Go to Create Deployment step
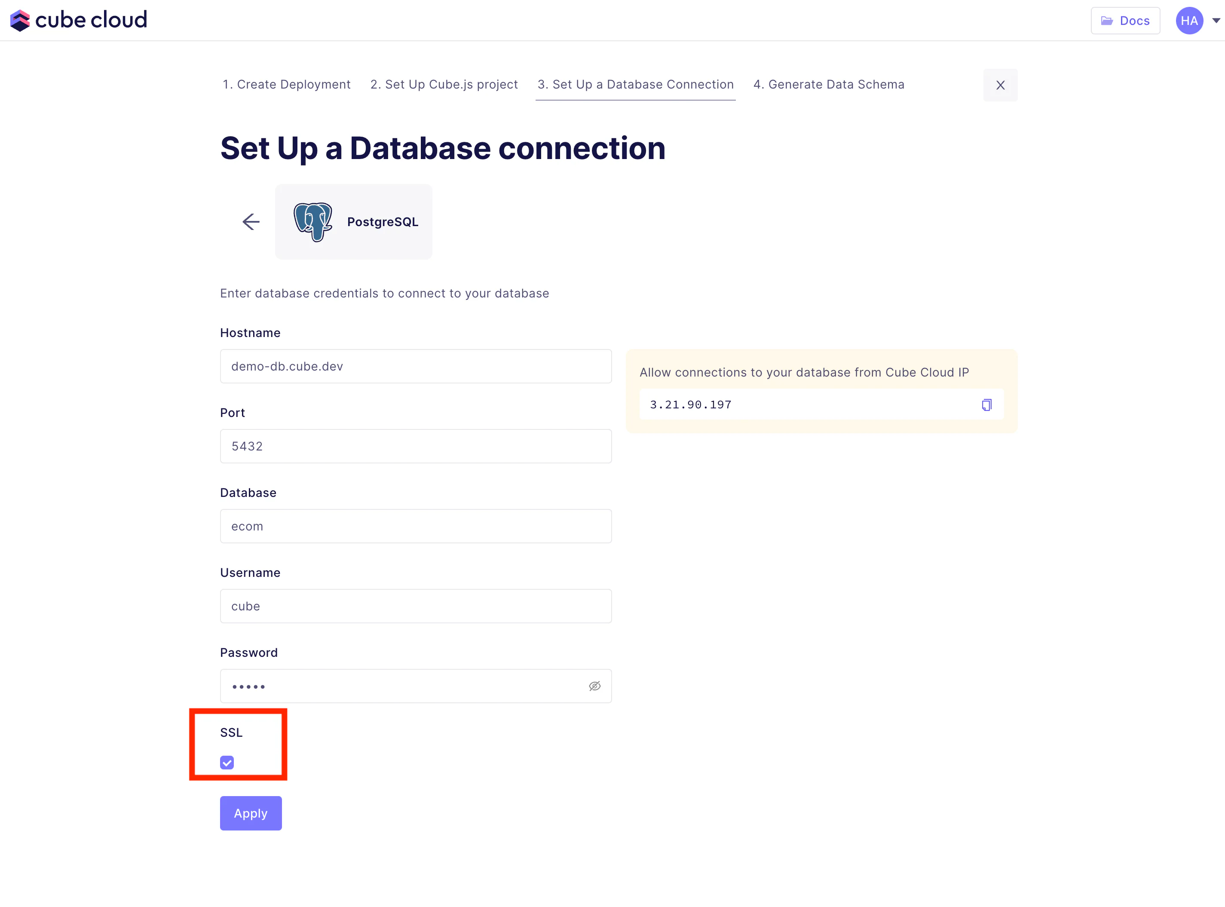The width and height of the screenshot is (1225, 907). (286, 85)
